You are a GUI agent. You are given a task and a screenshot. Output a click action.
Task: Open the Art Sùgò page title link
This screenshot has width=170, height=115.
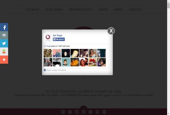pos(57,35)
